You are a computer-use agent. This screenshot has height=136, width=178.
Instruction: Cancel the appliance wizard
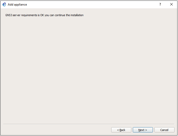(x=164, y=130)
